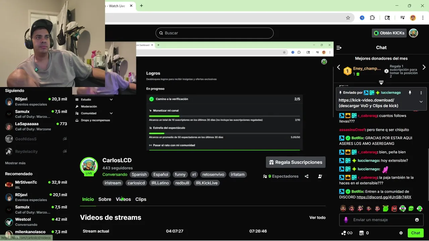
Task: Click the follow user icon beside share
Action: coord(320,176)
